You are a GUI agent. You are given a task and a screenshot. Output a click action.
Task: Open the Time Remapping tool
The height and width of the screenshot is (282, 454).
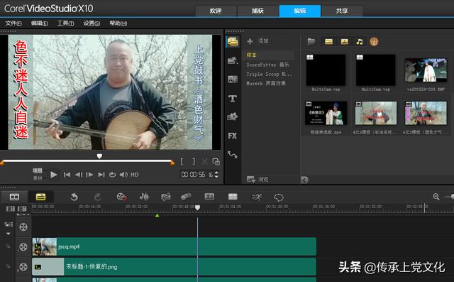click(x=257, y=197)
